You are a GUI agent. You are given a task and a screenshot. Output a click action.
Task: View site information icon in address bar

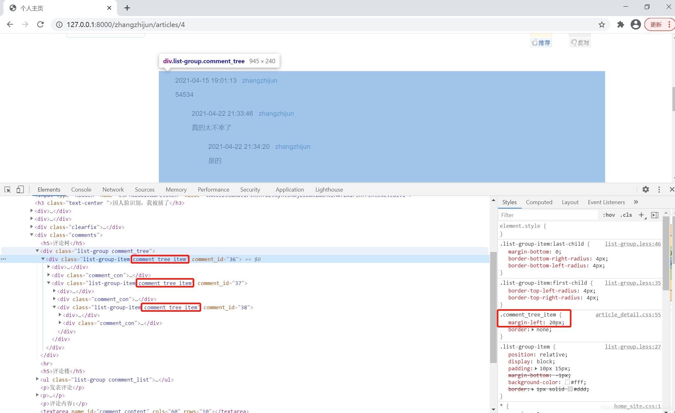59,25
